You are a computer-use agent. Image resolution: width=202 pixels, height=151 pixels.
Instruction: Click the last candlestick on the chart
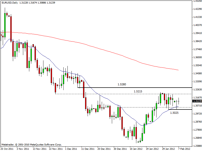[x=179, y=101]
